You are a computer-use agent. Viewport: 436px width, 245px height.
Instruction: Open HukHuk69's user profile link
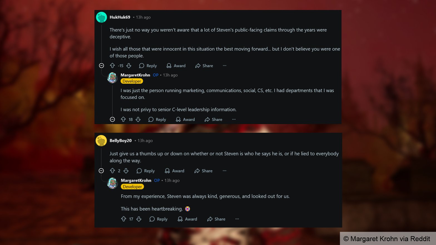pos(120,17)
